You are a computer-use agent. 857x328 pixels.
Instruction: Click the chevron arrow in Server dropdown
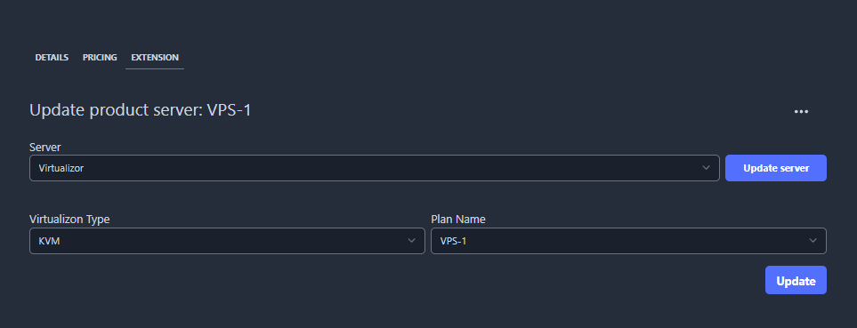(706, 167)
